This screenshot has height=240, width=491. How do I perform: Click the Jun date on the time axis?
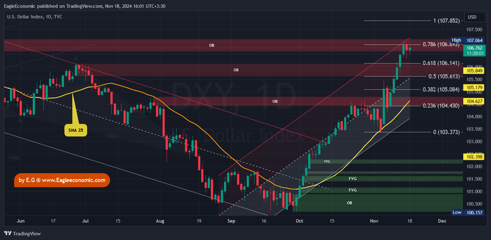tap(21, 221)
